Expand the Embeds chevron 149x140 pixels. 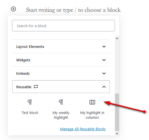point(104,73)
